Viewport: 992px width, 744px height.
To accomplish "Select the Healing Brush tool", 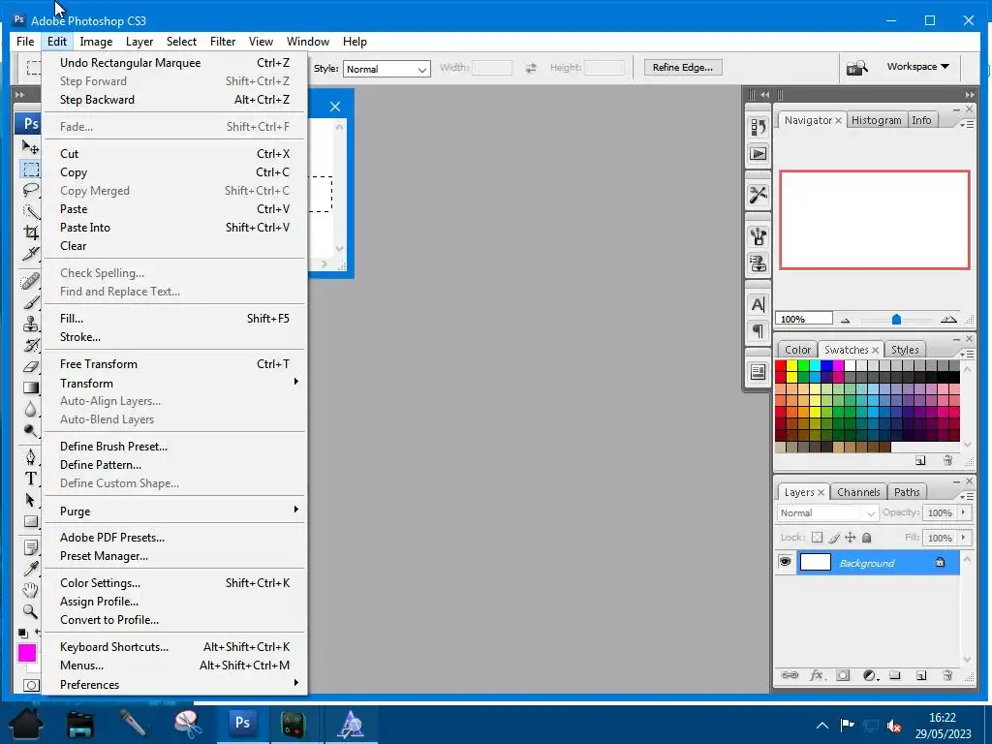I will click(x=30, y=281).
